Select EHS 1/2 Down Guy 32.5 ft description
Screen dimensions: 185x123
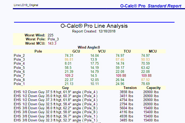[x=55, y=104]
